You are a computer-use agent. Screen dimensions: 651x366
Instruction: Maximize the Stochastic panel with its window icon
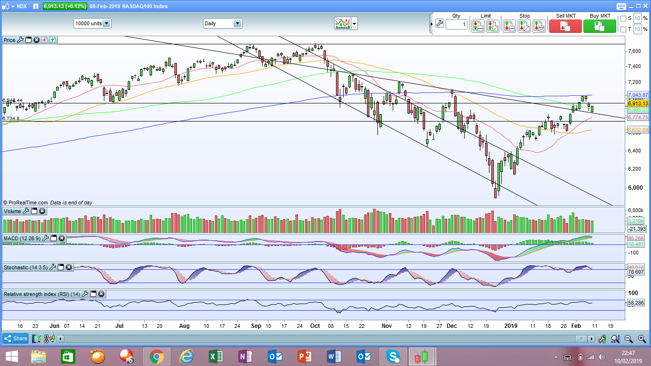click(61, 267)
